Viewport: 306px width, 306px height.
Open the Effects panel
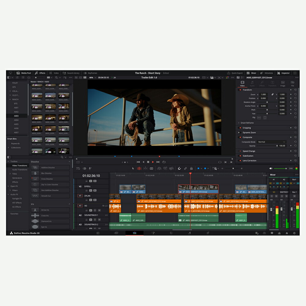click(41, 73)
